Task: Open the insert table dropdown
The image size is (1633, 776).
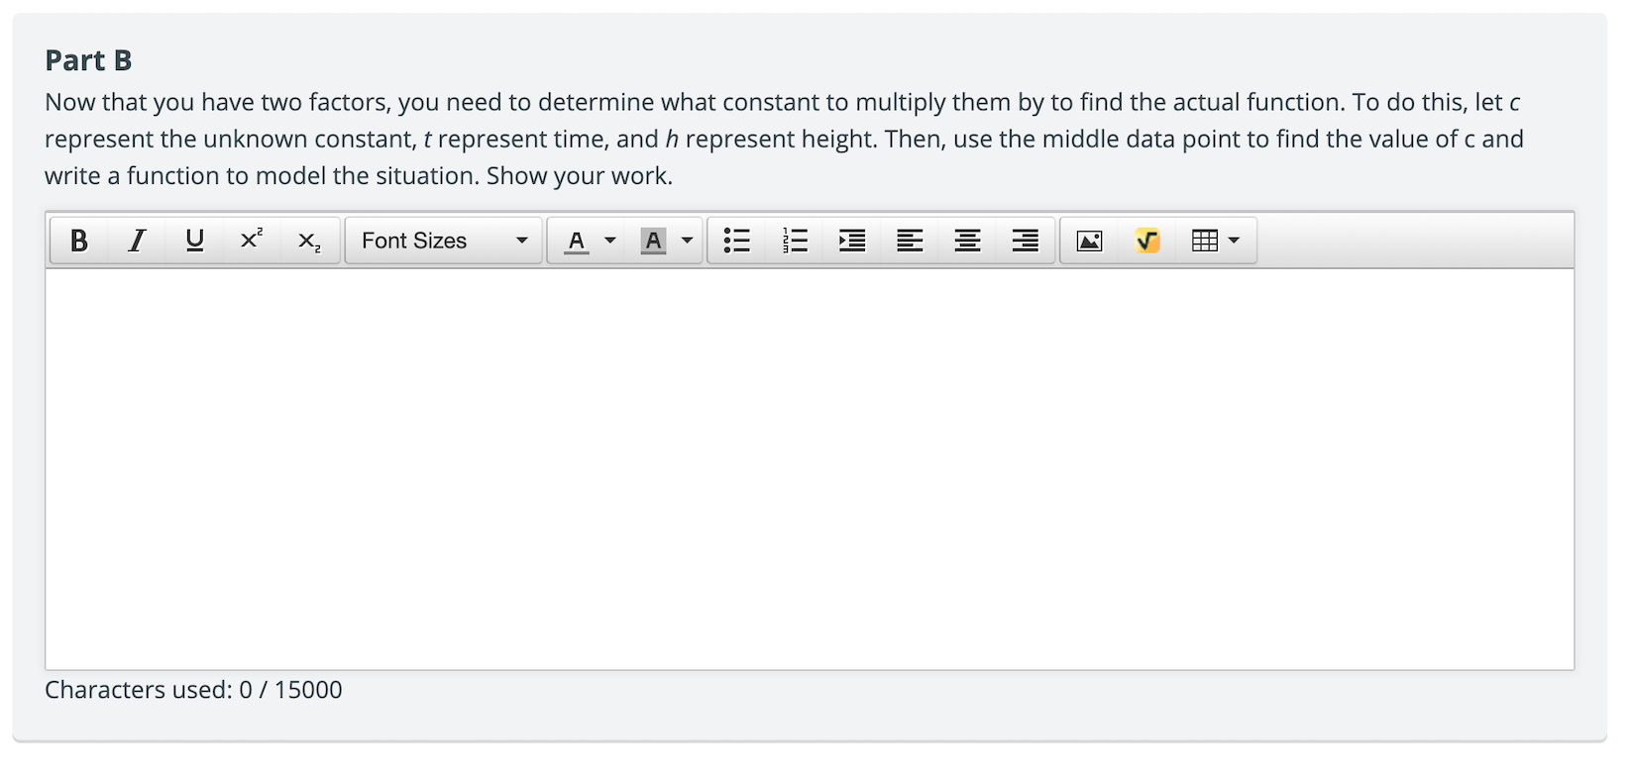Action: (x=1216, y=241)
